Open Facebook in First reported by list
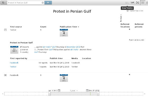Image resolution: width=148 pixels, height=97 pixels. (14, 63)
